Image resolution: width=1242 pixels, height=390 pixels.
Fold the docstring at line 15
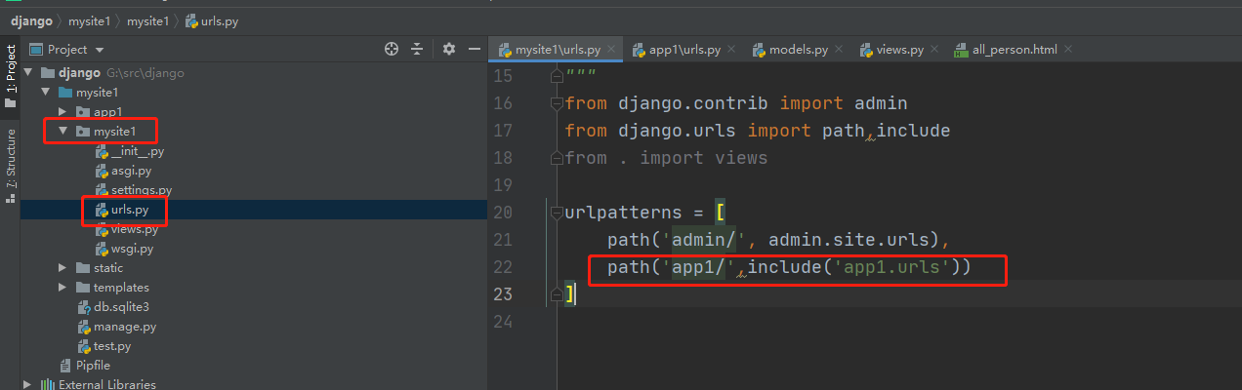click(557, 75)
